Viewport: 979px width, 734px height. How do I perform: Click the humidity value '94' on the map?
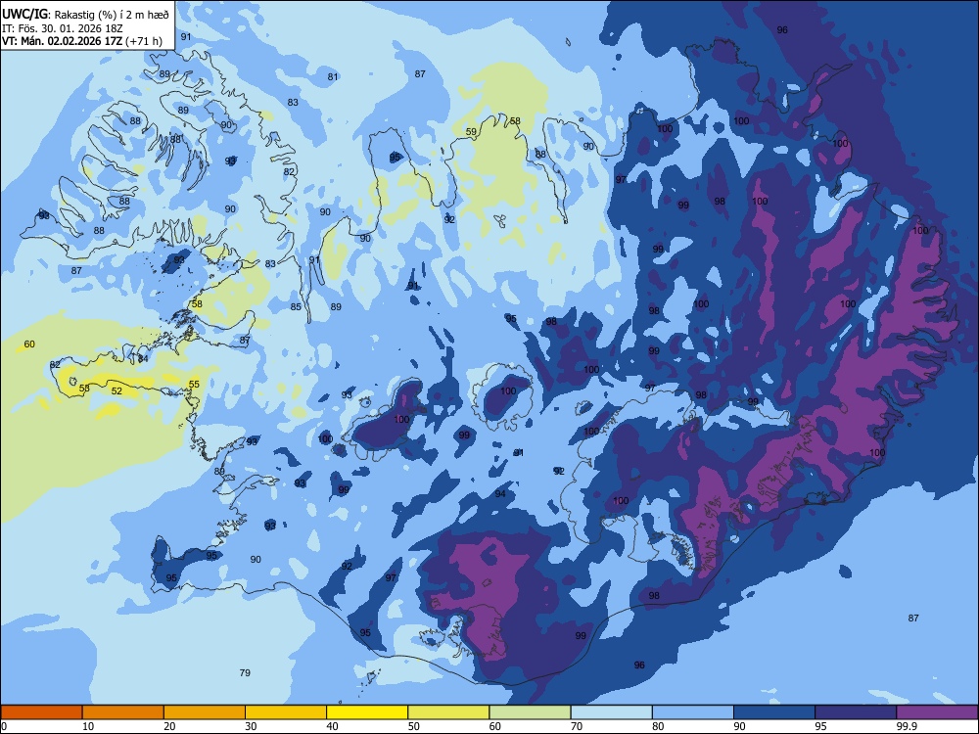[x=500, y=494]
